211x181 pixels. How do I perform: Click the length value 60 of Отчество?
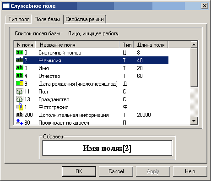140,76
